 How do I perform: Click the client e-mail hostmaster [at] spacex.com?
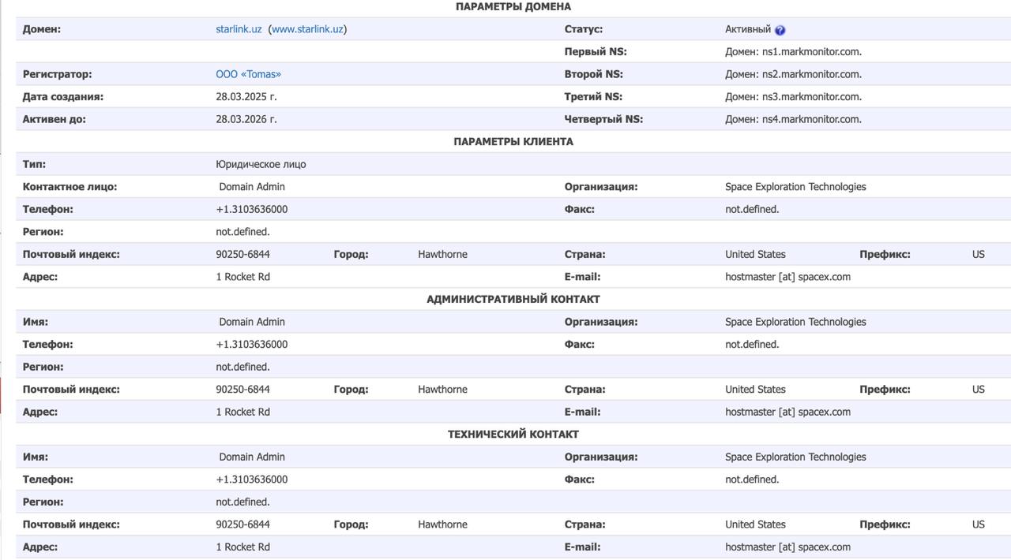[x=787, y=277]
